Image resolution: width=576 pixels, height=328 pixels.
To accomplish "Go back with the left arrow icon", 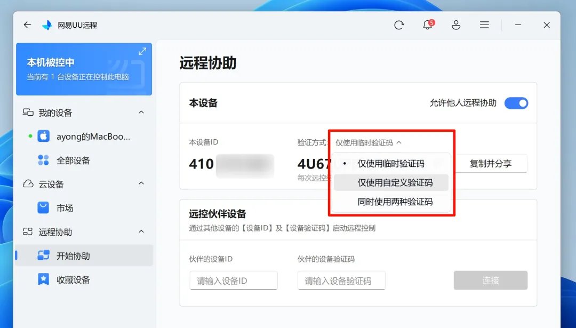I will coord(27,25).
